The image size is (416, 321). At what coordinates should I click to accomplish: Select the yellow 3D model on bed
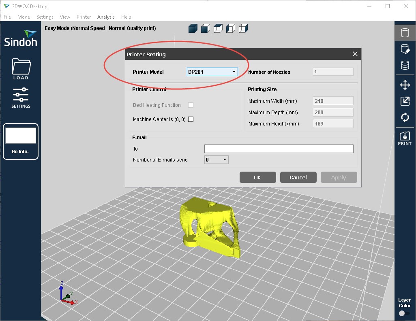click(x=210, y=227)
